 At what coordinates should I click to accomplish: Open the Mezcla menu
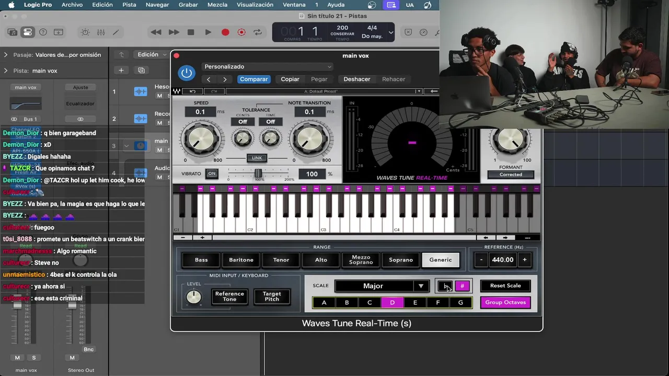[217, 5]
